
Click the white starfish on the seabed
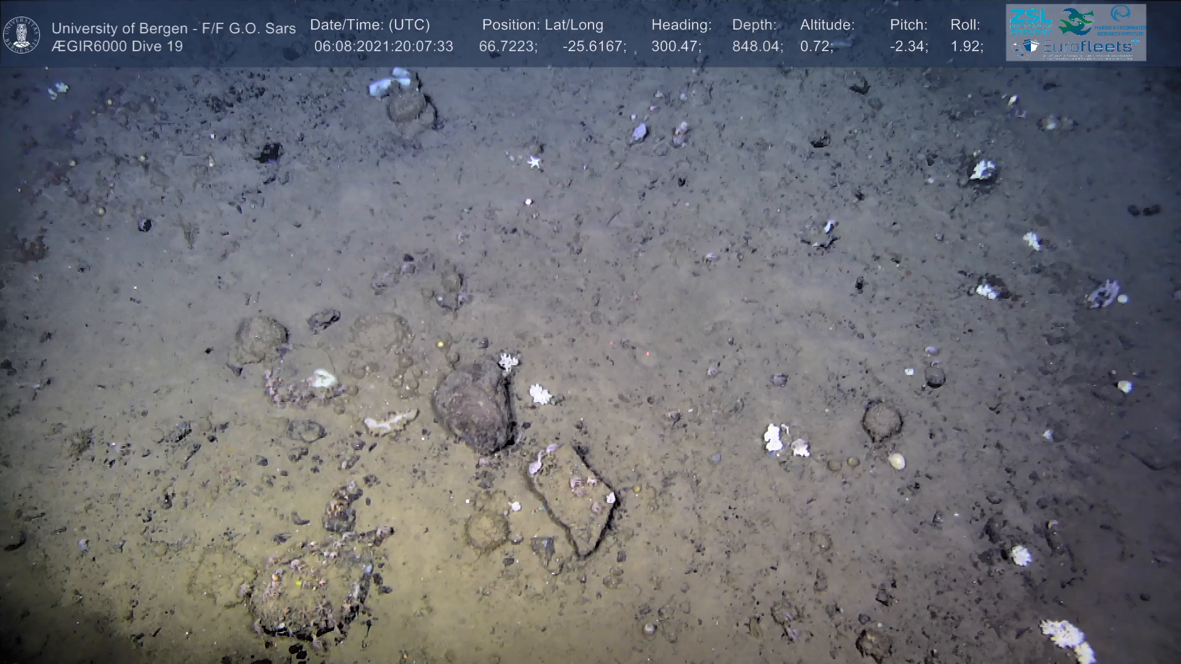tap(533, 162)
